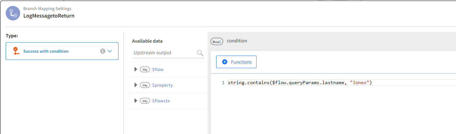Focus the Upstream output search field

pos(163,53)
